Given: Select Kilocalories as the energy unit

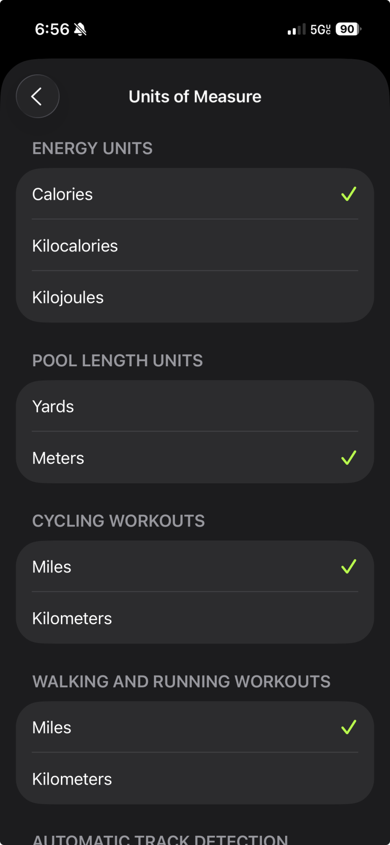Looking at the screenshot, I should tap(195, 245).
